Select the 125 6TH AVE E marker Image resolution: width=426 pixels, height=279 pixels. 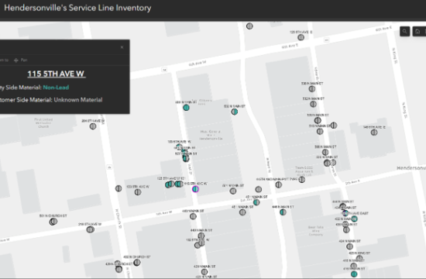[x=301, y=37]
